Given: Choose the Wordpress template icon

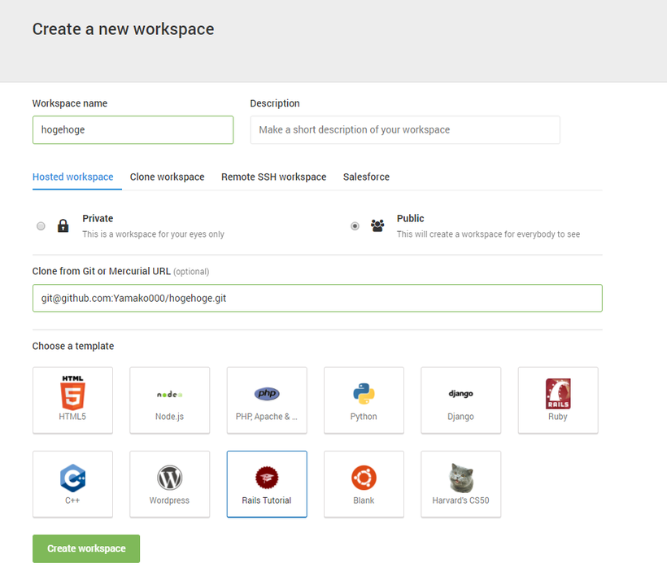Looking at the screenshot, I should tap(169, 478).
